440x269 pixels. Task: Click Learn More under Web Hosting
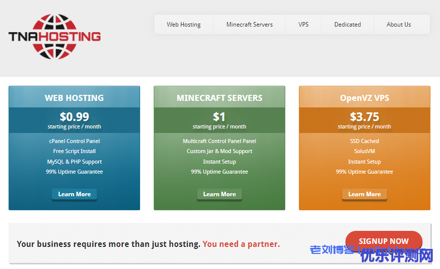pyautogui.click(x=74, y=194)
